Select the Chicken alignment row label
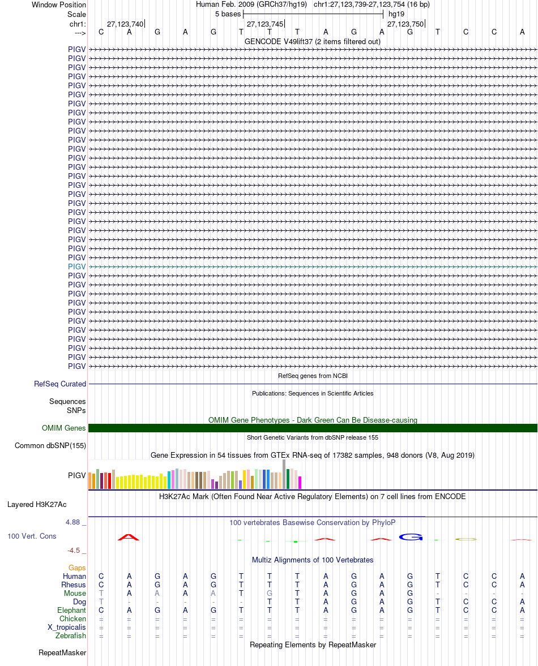Viewport: 538px width, 666px height. pyautogui.click(x=72, y=619)
